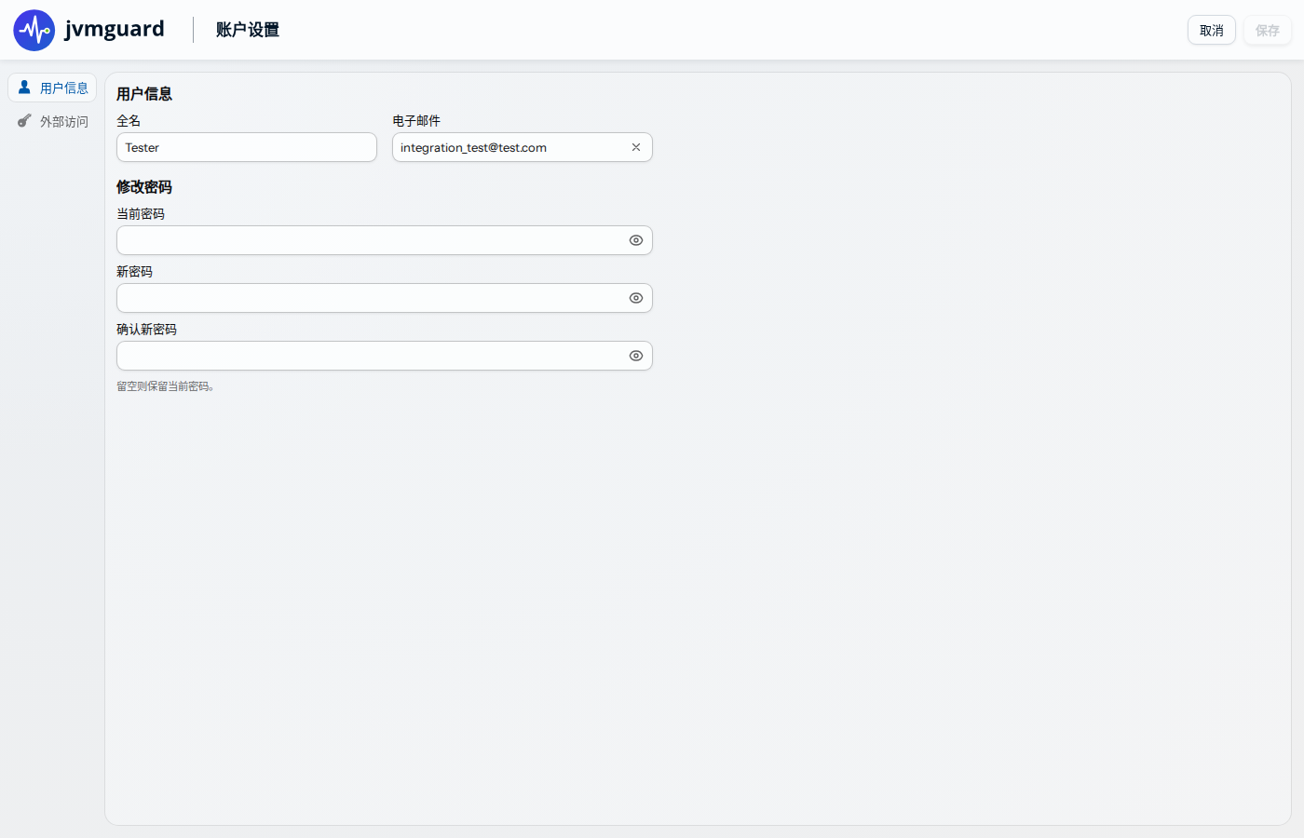Reveal the 确认新密码 password with the eye icon
Viewport: 1304px width, 838px height.
(x=636, y=356)
